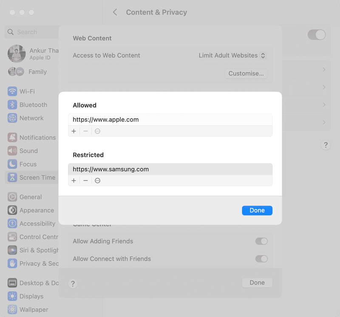Click the Wallpaper flower icon

tap(12, 310)
